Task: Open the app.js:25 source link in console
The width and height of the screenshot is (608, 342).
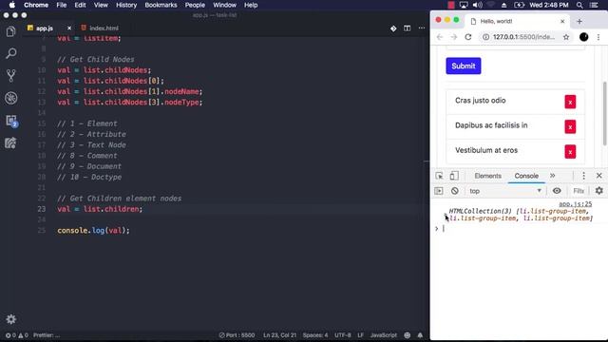Action: pyautogui.click(x=575, y=204)
